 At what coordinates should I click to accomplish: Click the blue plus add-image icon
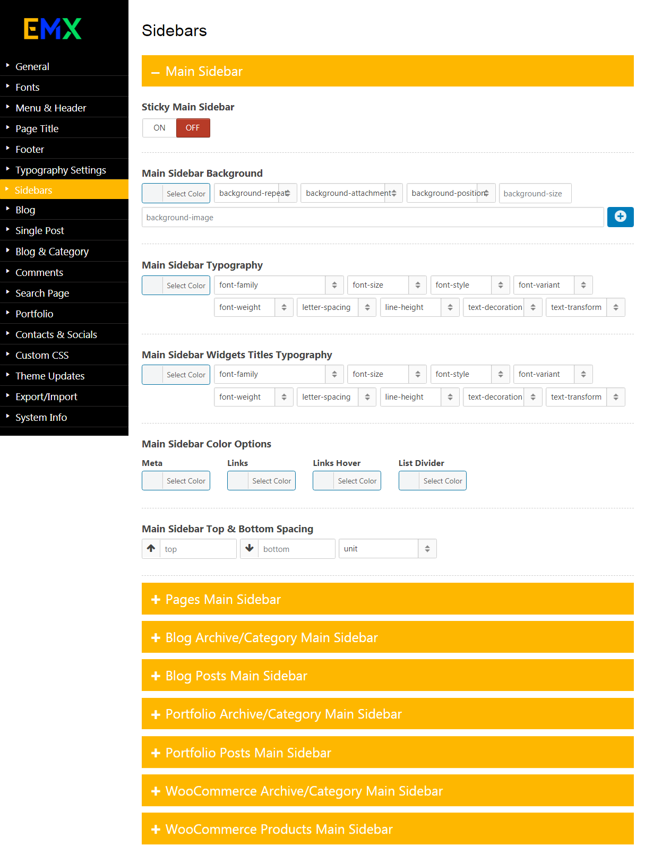click(620, 217)
